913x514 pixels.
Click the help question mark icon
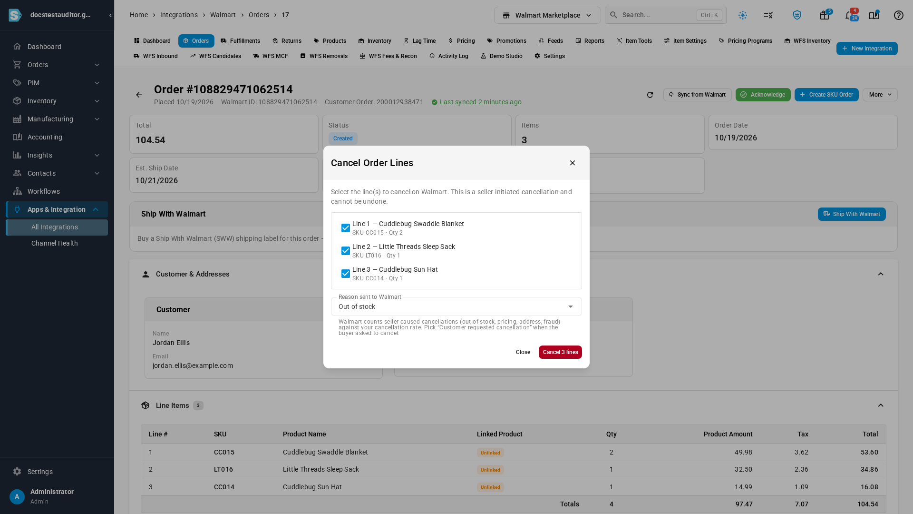(x=899, y=15)
